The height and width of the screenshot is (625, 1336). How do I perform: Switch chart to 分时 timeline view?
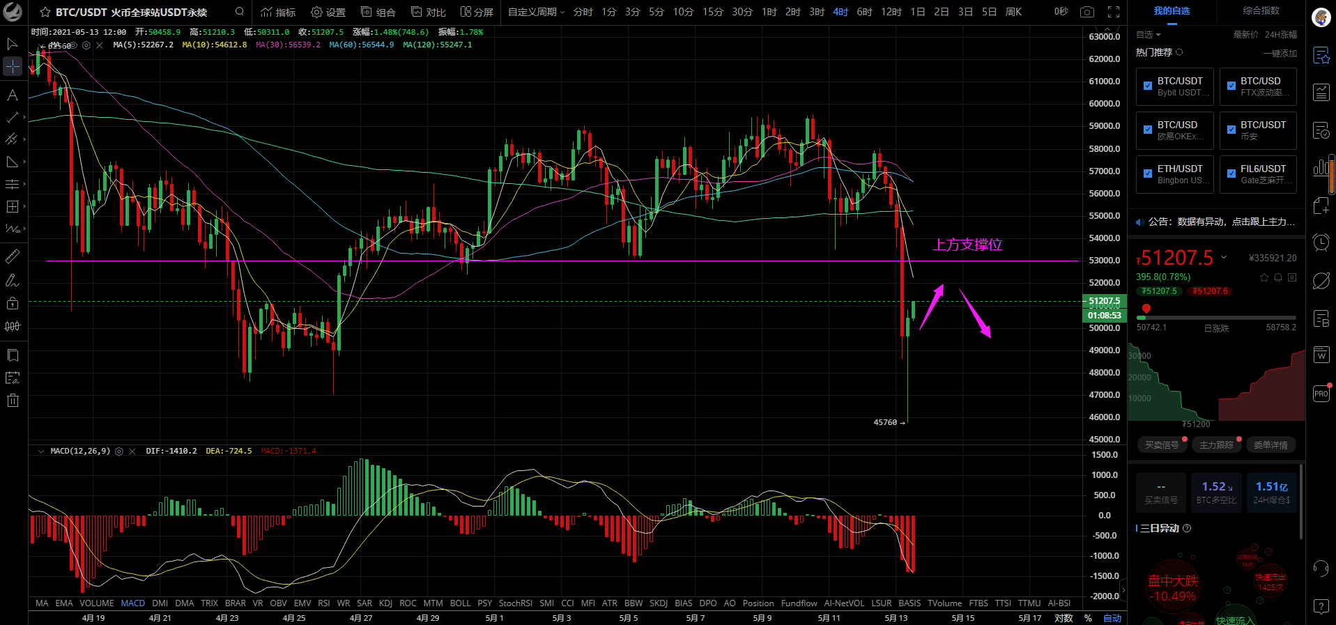point(583,12)
